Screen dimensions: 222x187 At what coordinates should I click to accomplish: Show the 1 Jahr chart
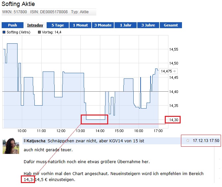[126, 25]
